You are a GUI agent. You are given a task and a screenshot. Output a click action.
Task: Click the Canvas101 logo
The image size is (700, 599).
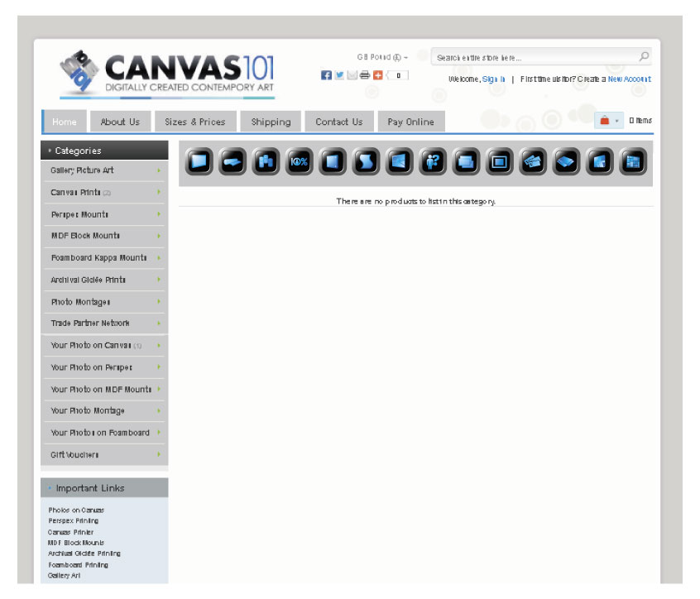[166, 73]
